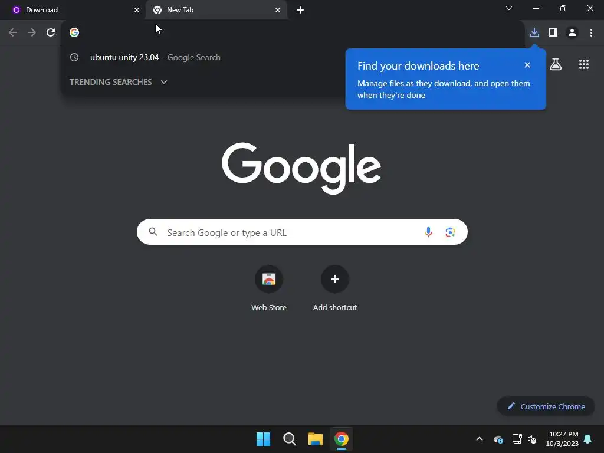Screen dimensions: 604x453
Task: Focus the Search Google or type URL box
Action: coord(302,232)
